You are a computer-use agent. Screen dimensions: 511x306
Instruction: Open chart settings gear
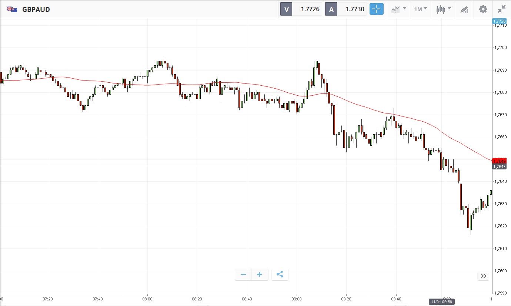click(x=483, y=9)
